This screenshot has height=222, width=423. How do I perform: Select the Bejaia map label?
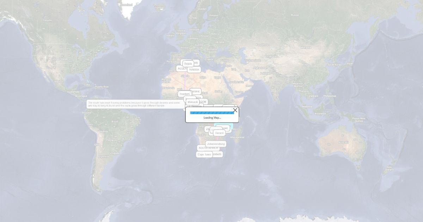pyautogui.click(x=188, y=64)
